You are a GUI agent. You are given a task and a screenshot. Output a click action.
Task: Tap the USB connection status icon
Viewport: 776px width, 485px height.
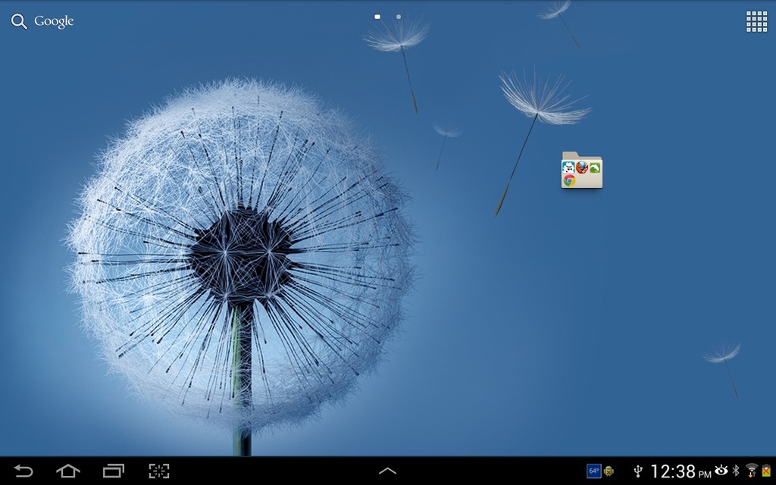[638, 471]
